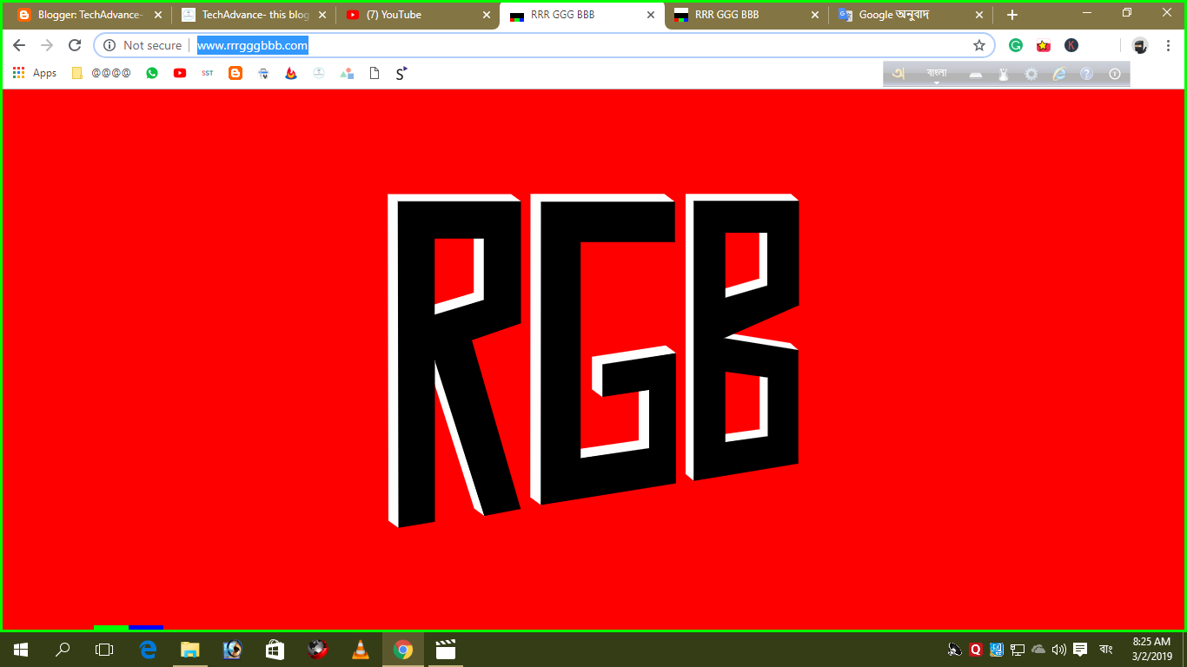The height and width of the screenshot is (667, 1187).
Task: Open the বাংলা keyboard mode dropdown
Action: [x=937, y=74]
